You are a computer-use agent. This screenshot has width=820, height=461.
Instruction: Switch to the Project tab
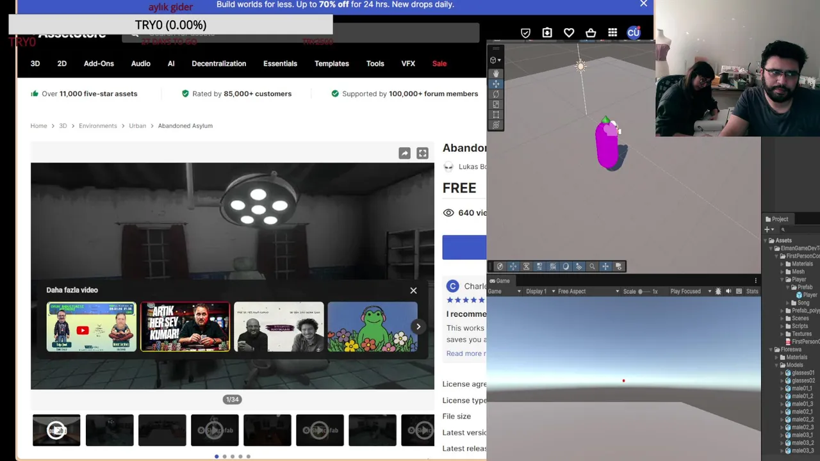(776, 219)
